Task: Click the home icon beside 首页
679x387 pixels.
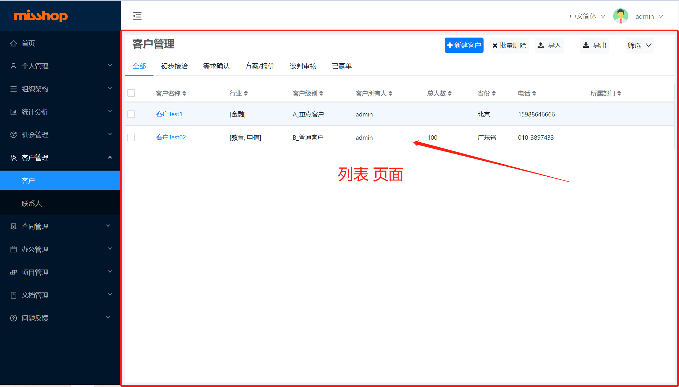Action: click(13, 43)
